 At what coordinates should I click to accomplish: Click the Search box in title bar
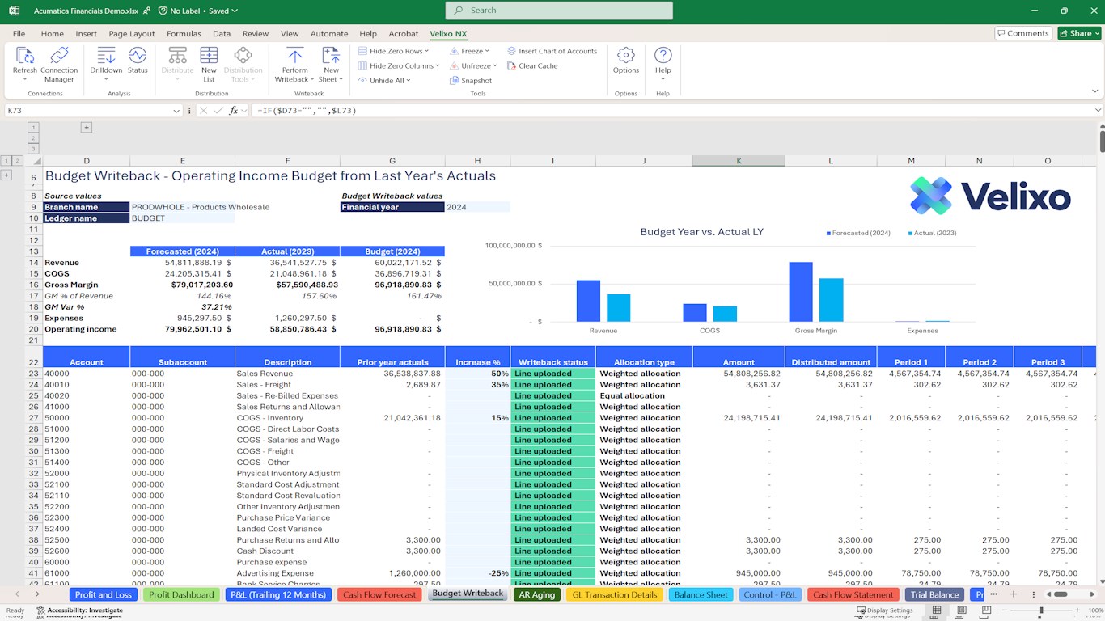[559, 11]
